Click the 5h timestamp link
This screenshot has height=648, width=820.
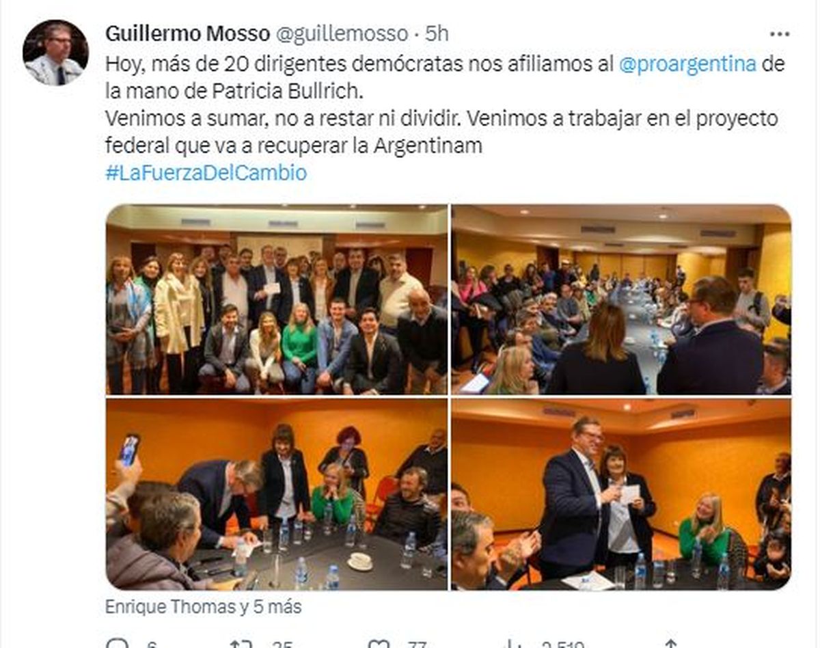pyautogui.click(x=437, y=33)
